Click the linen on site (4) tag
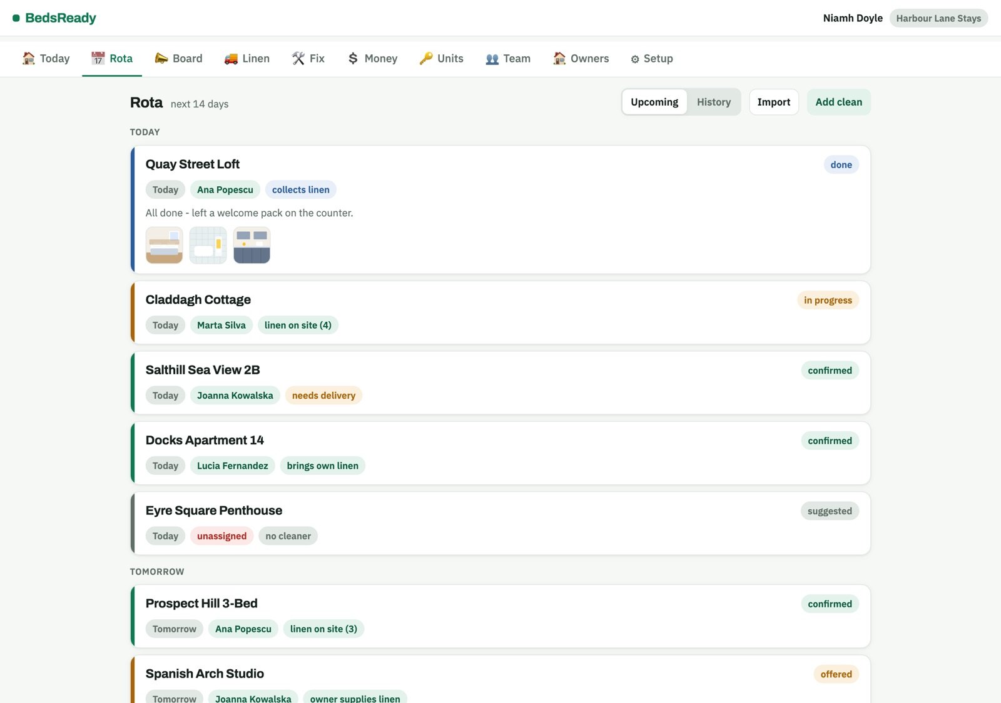 298,325
